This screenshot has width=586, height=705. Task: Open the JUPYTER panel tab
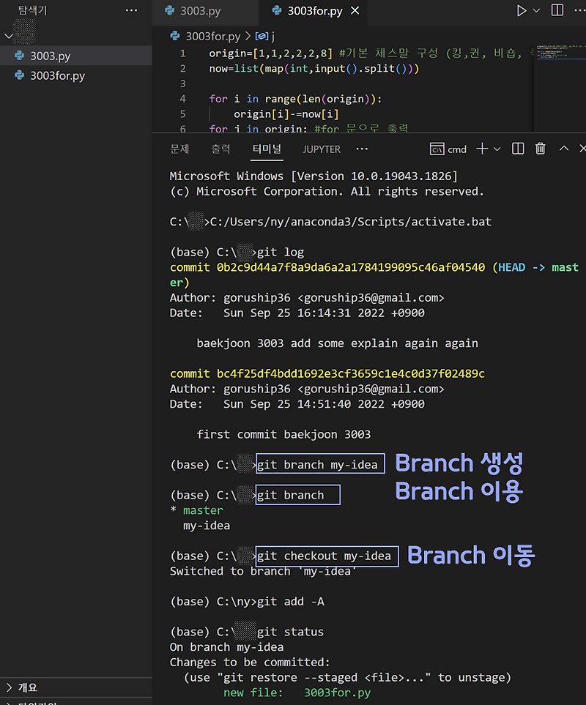coord(322,149)
